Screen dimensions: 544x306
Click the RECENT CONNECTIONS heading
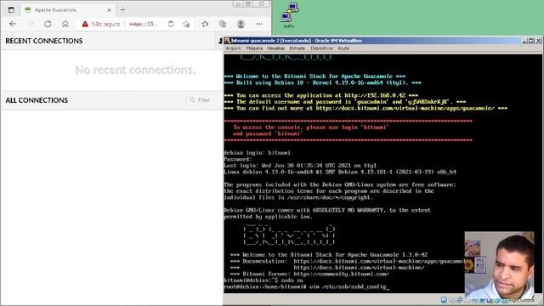44,41
